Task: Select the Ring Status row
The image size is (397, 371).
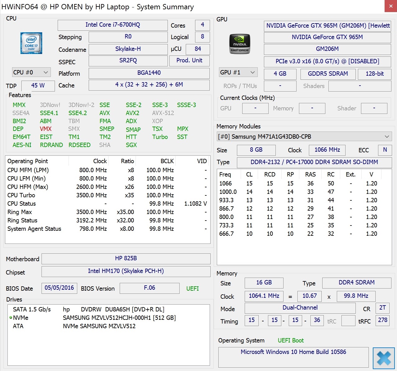Action: 107,220
